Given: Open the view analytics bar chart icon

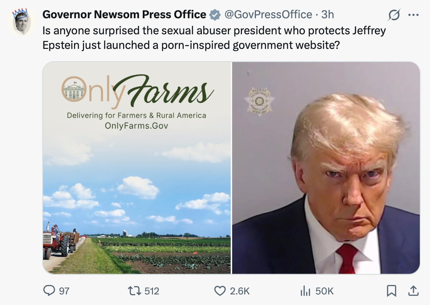Looking at the screenshot, I should pyautogui.click(x=305, y=291).
